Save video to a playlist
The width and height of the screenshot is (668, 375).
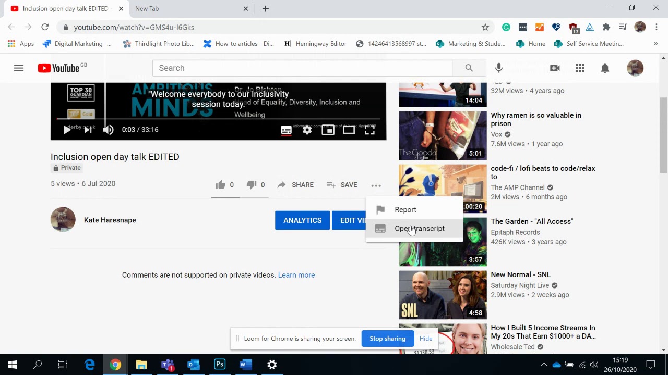click(342, 185)
